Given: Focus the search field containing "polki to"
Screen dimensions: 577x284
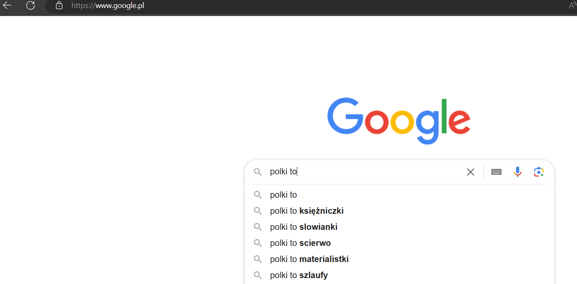Looking at the screenshot, I should 365,172.
